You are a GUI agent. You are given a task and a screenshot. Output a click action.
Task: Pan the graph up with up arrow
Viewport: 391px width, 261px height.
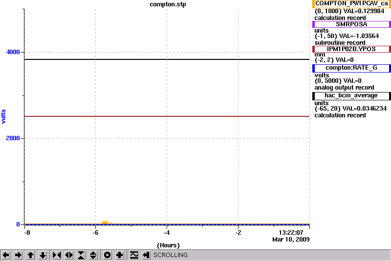pos(30,255)
